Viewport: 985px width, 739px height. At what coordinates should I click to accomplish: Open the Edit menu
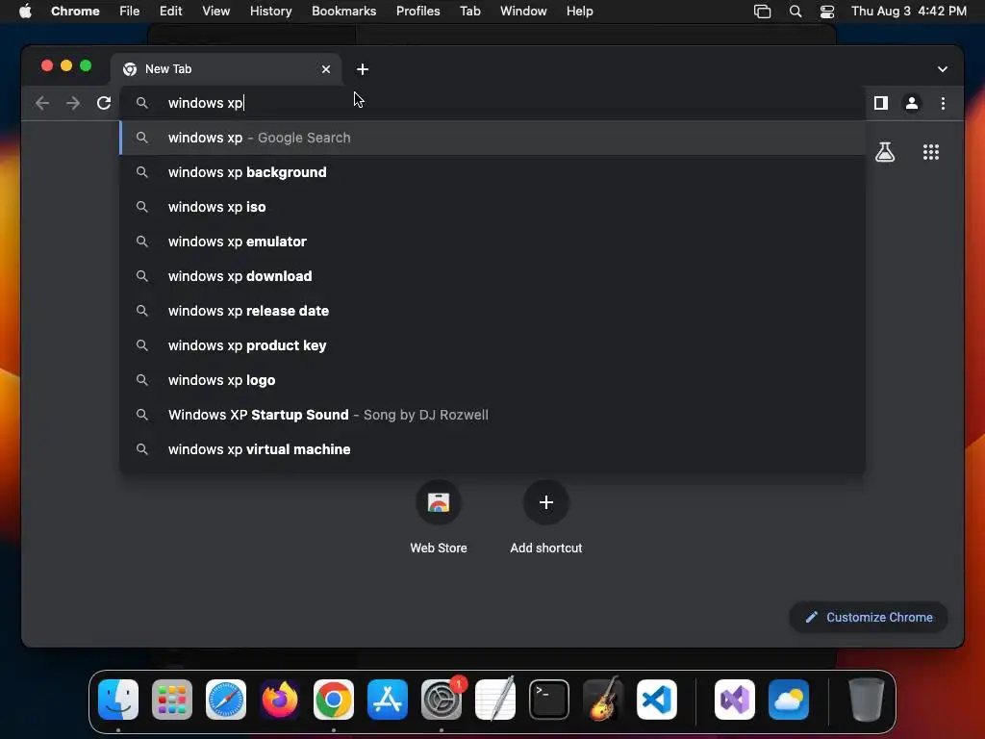click(x=171, y=12)
